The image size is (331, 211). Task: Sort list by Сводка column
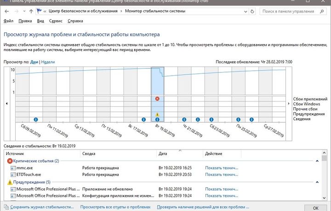pyautogui.click(x=119, y=154)
